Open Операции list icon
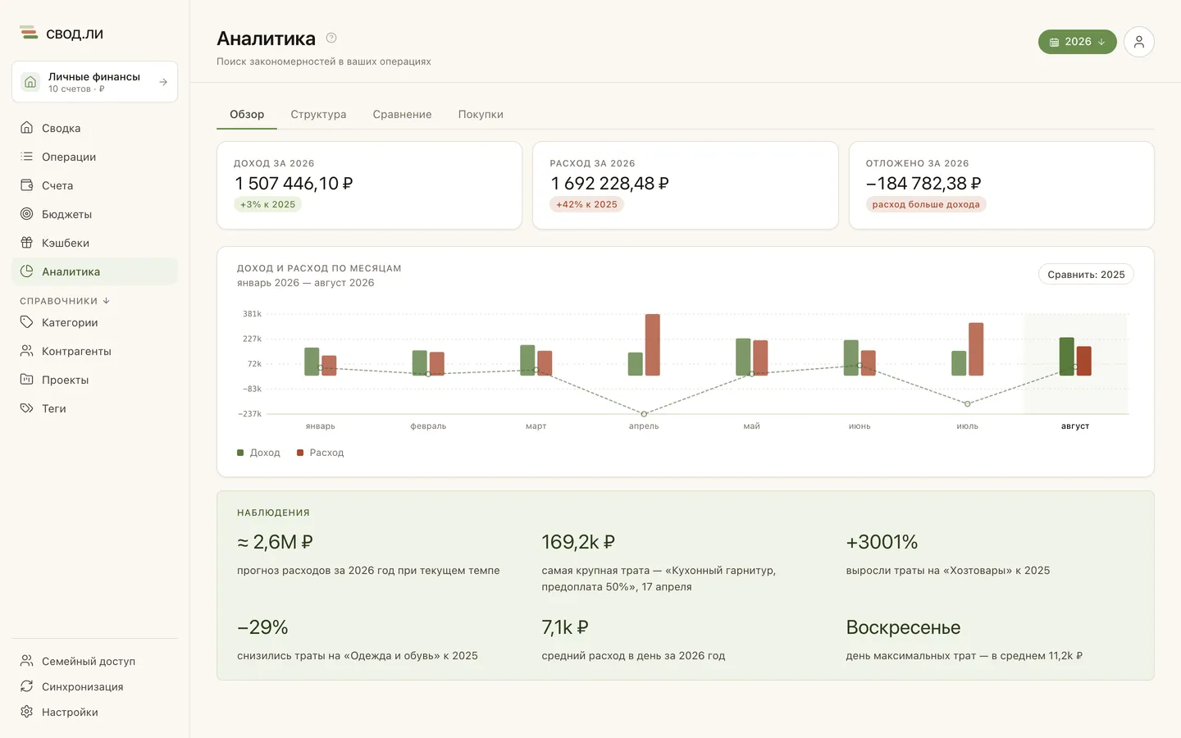The image size is (1181, 738). click(x=26, y=157)
